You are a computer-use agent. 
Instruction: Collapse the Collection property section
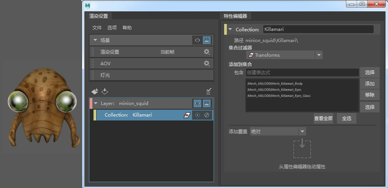coord(230,29)
